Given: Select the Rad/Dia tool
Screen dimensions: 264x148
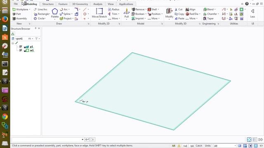Looking at the screenshot, I should click(x=192, y=14).
